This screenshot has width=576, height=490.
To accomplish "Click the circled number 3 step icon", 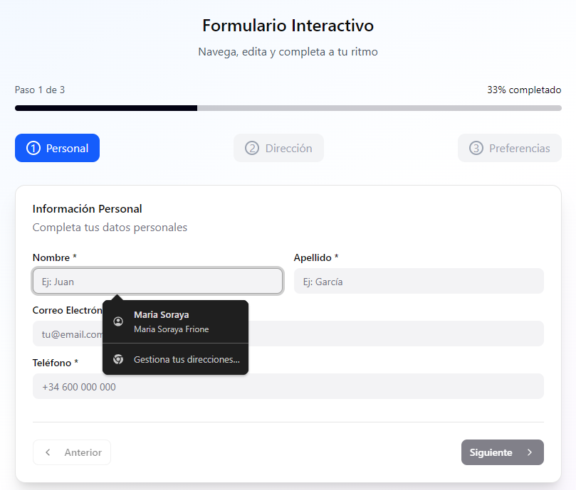I will coord(476,149).
